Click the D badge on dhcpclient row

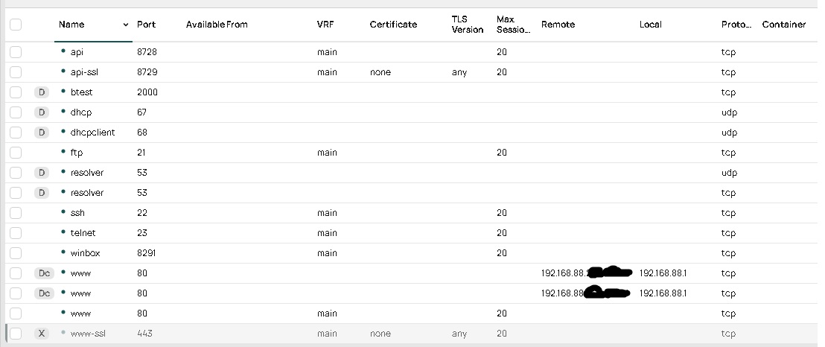(42, 133)
